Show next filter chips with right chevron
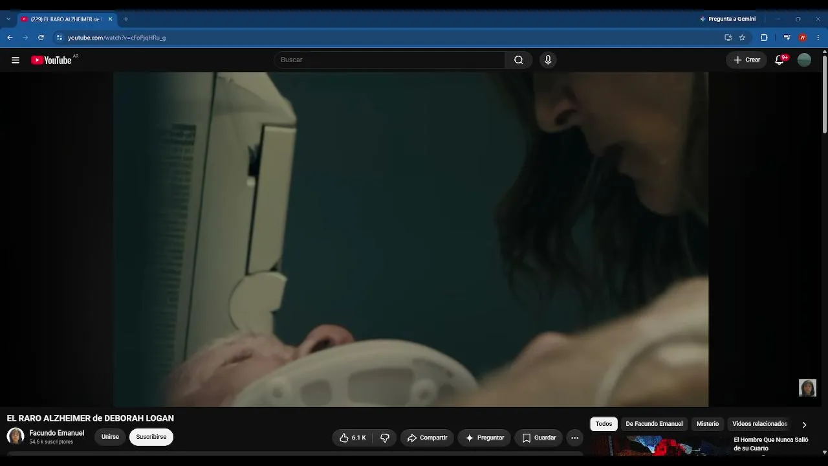The width and height of the screenshot is (828, 466). [804, 425]
